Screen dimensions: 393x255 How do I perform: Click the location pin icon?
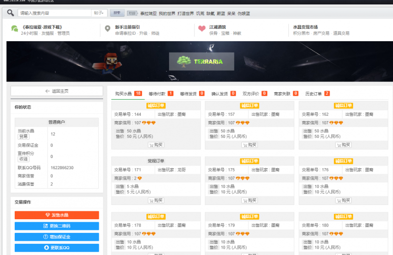[108, 29]
